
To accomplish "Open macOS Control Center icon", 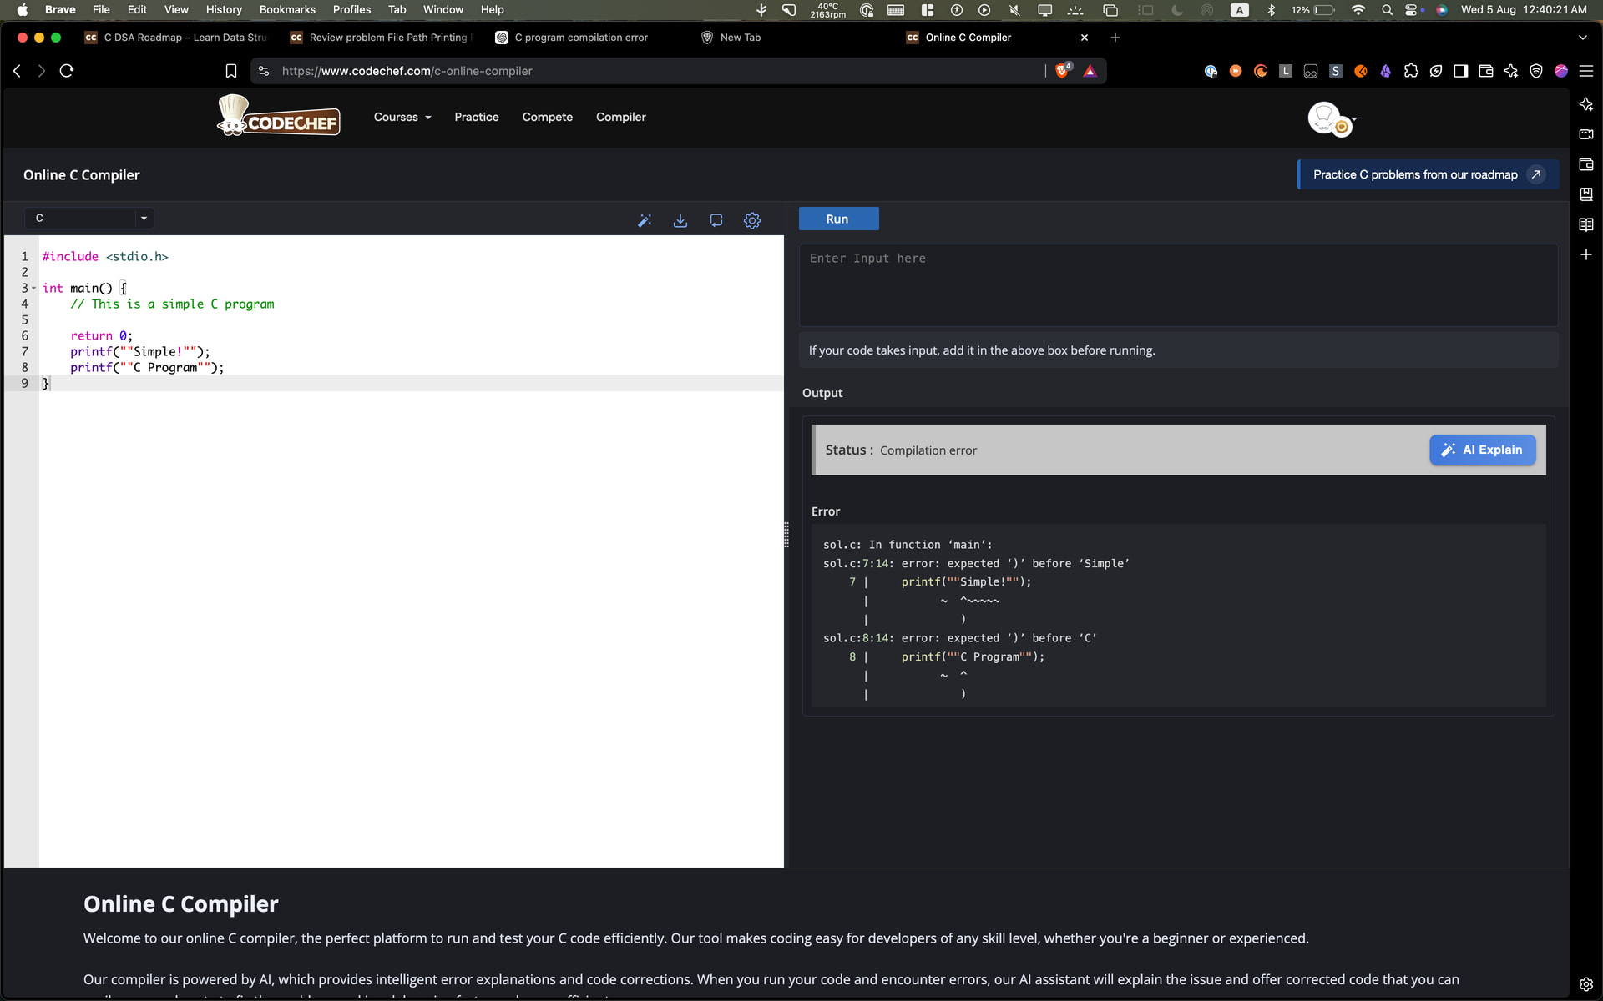I will click(1413, 10).
